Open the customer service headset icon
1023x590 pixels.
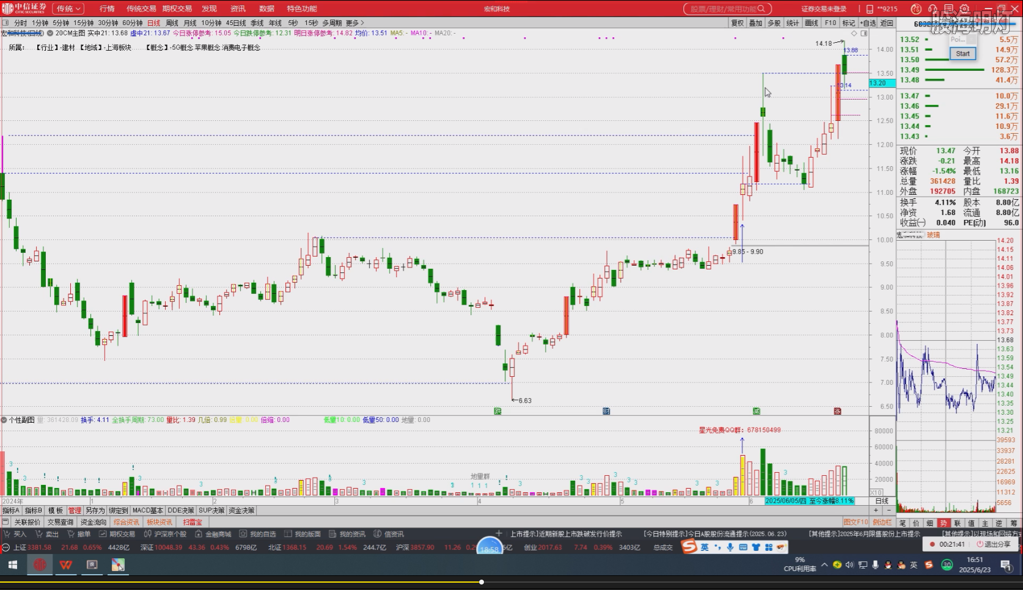click(x=933, y=9)
